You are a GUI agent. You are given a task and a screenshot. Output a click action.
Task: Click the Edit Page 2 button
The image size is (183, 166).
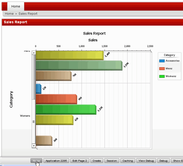(80, 161)
